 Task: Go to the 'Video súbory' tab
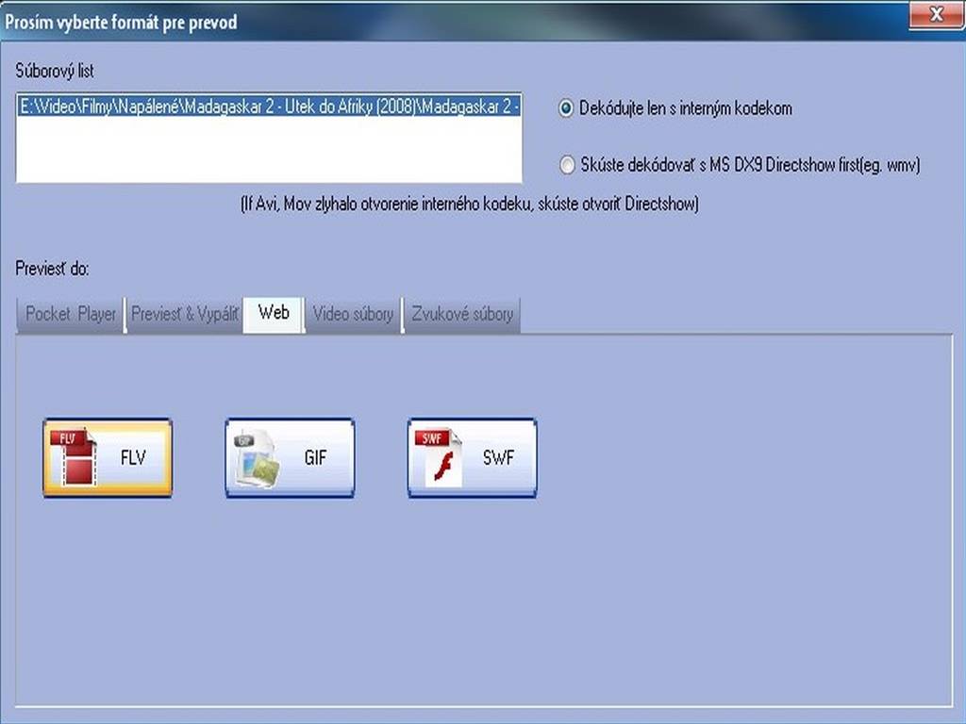click(x=353, y=314)
